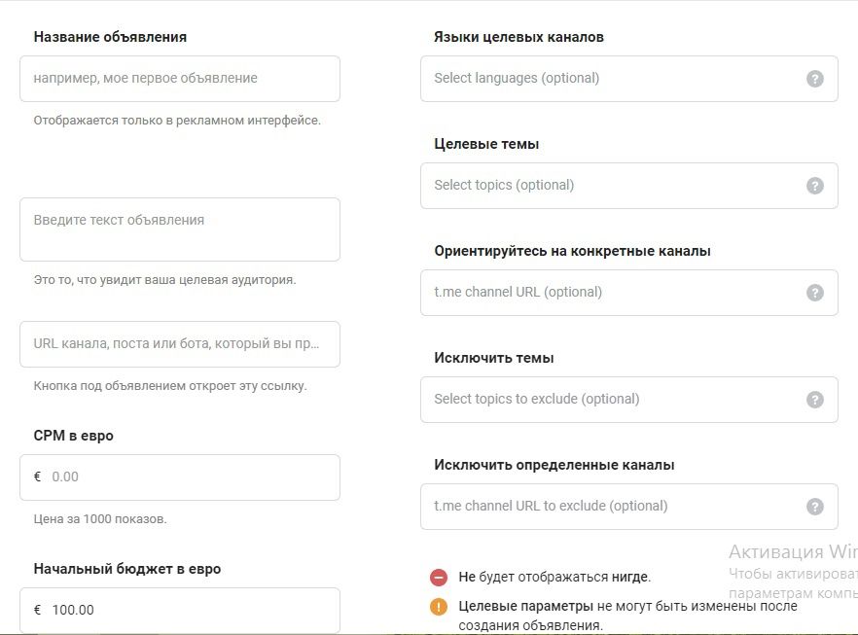Click red minus warning icon
The image size is (858, 635).
click(x=439, y=578)
